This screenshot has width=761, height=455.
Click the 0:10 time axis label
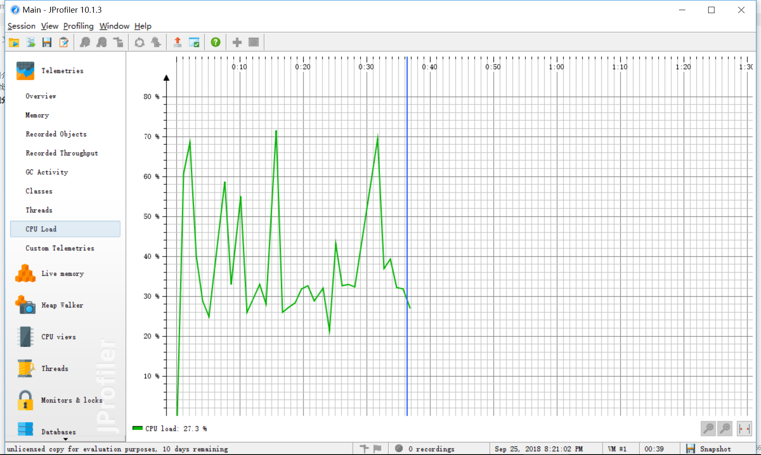pyautogui.click(x=239, y=67)
